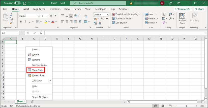208x108 pixels.
Task: Click the Insert Function fx icon
Action: pos(41,33)
